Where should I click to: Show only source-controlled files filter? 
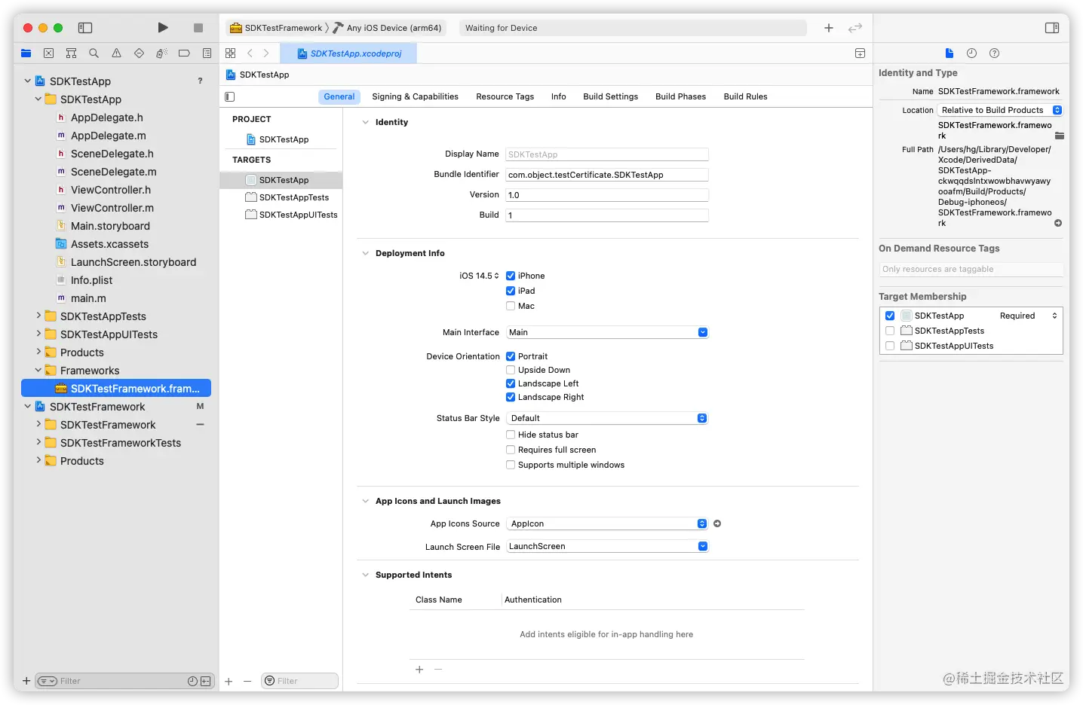(205, 681)
